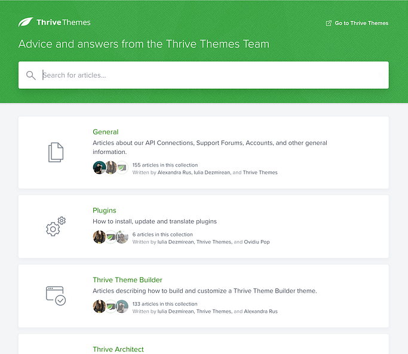Click the Thrive Themes wordmark in header
This screenshot has height=354, width=408.
(63, 22)
